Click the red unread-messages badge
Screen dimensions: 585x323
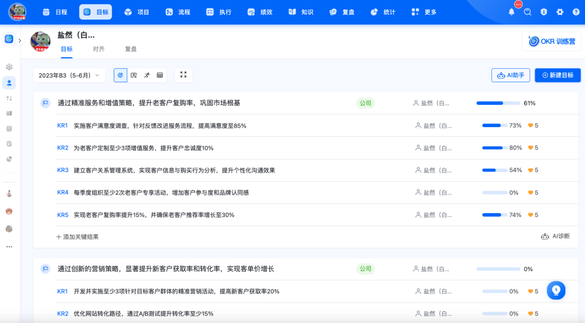[518, 4]
